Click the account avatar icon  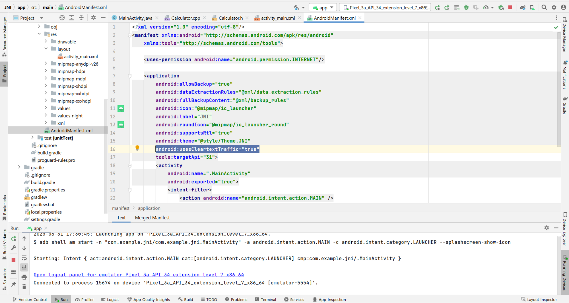(563, 7)
